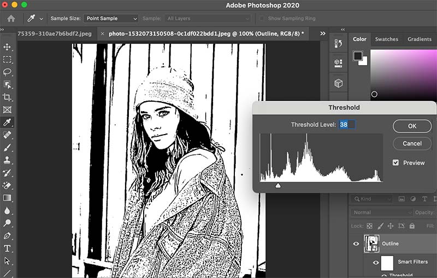Hide the Outline layer
Screen dimensions: 437x278
356,244
